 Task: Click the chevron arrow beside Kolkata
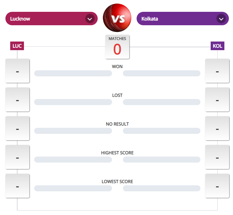coord(221,19)
